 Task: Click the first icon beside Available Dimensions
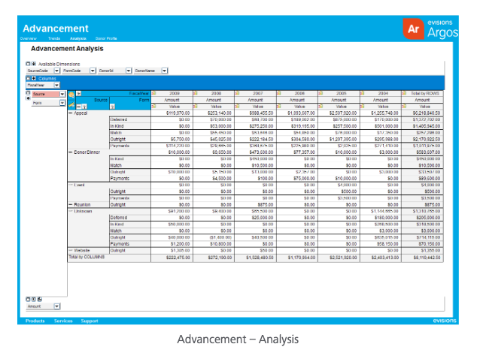(28, 64)
